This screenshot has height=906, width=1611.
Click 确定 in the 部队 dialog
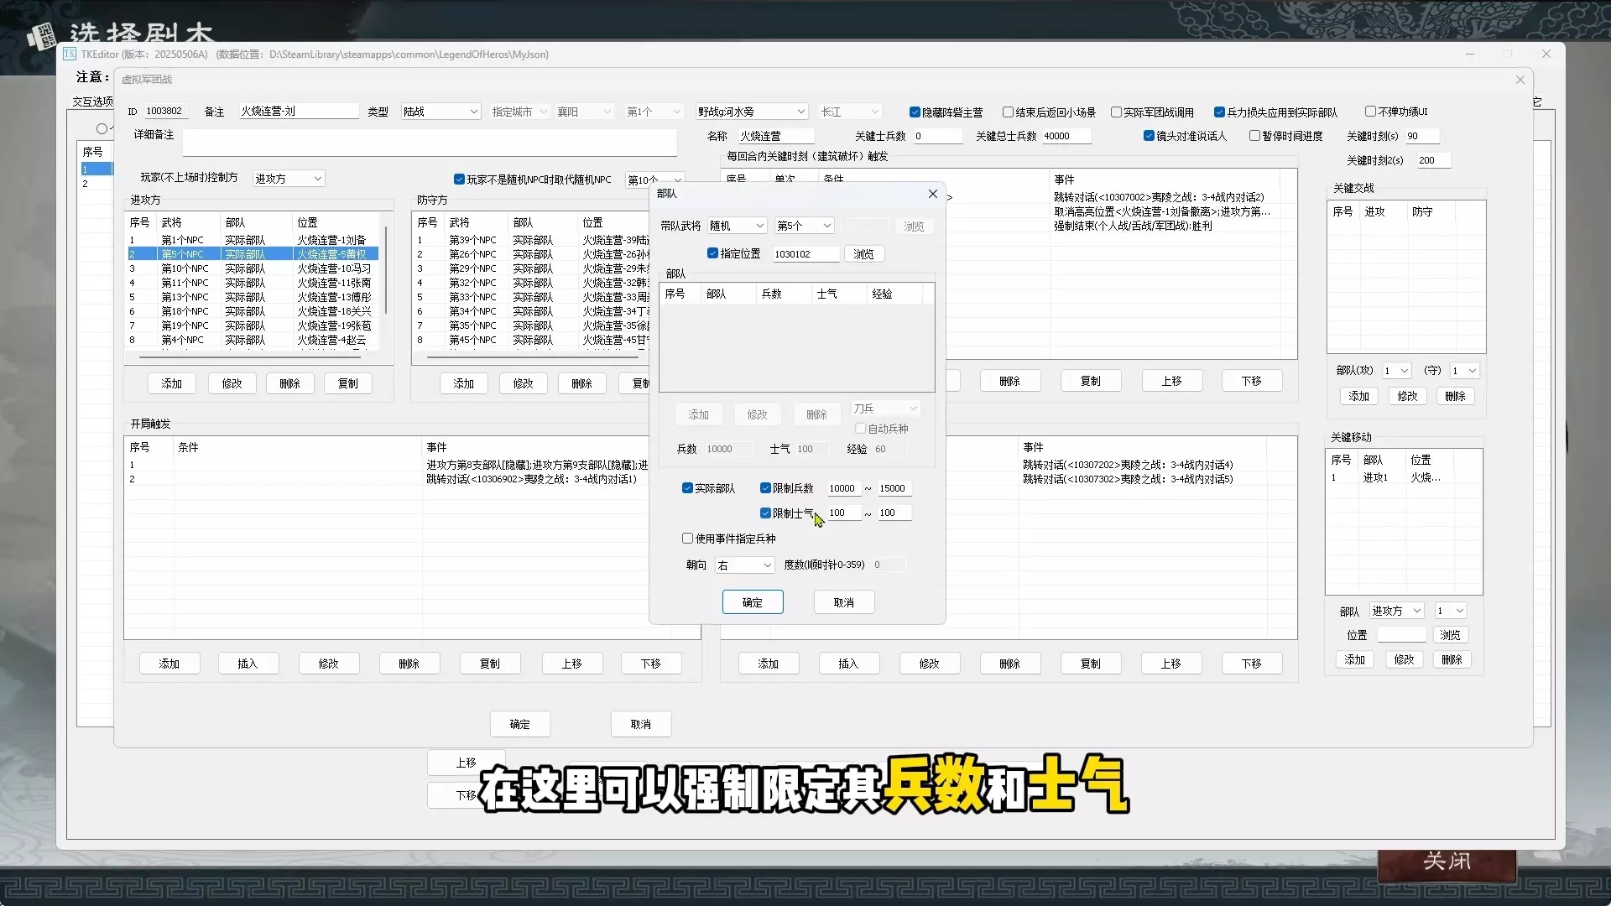point(753,602)
